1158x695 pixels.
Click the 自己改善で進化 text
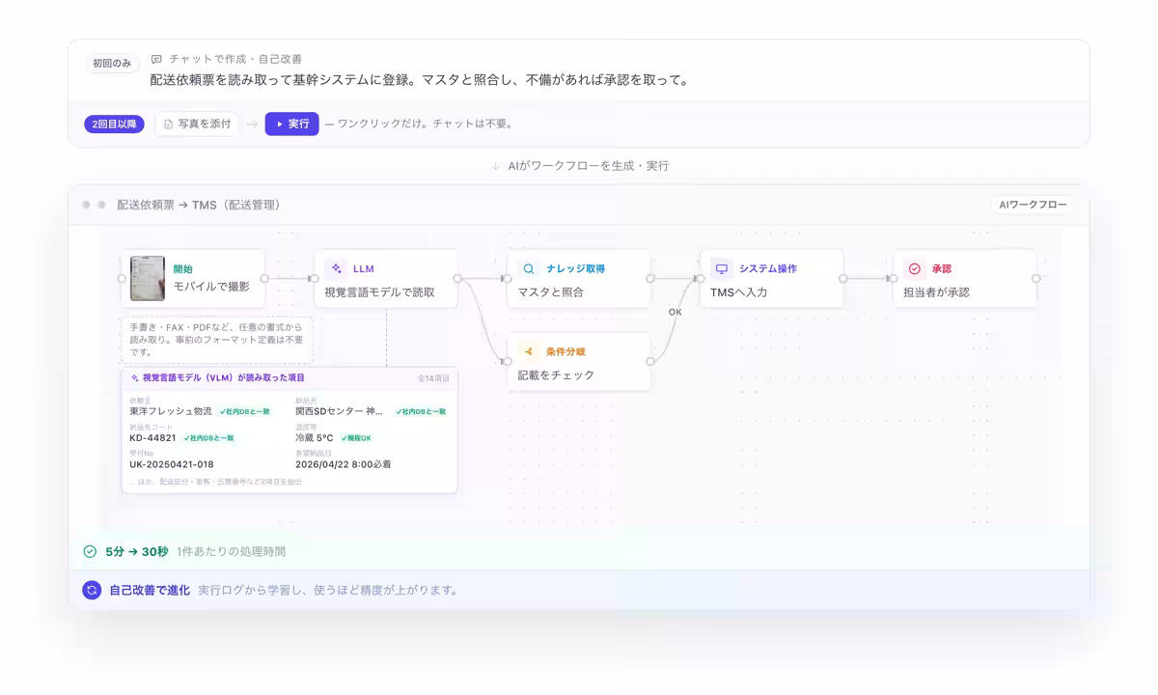150,590
